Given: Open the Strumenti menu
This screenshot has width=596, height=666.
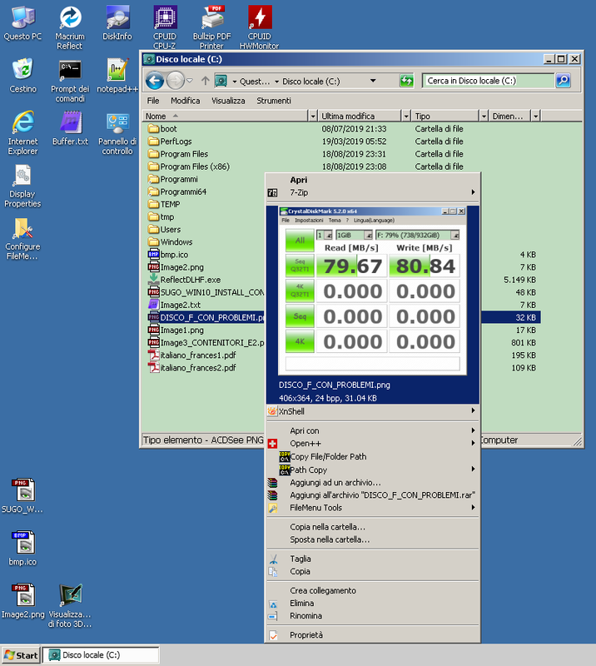Looking at the screenshot, I should (x=274, y=101).
